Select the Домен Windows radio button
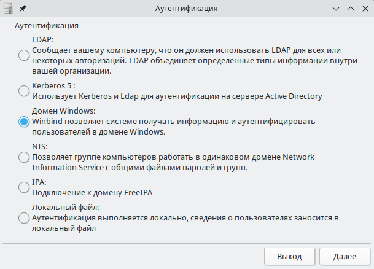The height and width of the screenshot is (269, 374). (x=24, y=122)
